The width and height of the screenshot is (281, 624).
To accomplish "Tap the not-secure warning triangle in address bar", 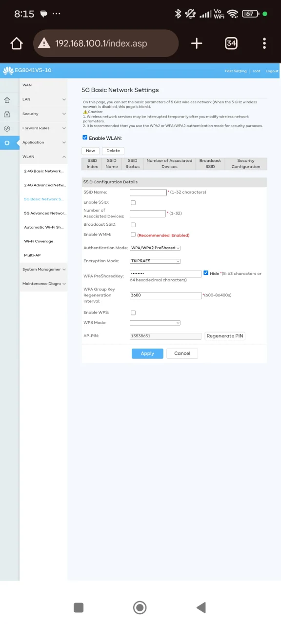I will (x=44, y=43).
